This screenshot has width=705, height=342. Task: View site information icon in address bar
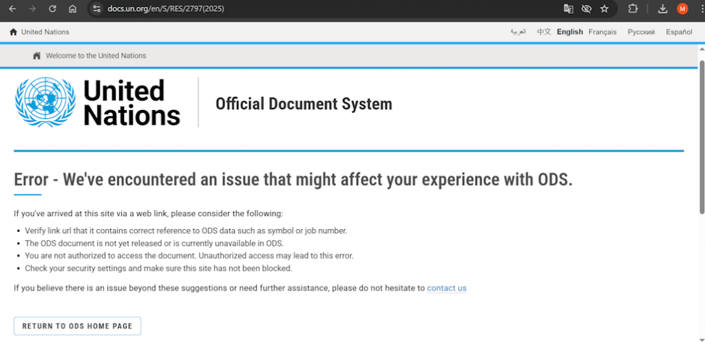pyautogui.click(x=96, y=9)
